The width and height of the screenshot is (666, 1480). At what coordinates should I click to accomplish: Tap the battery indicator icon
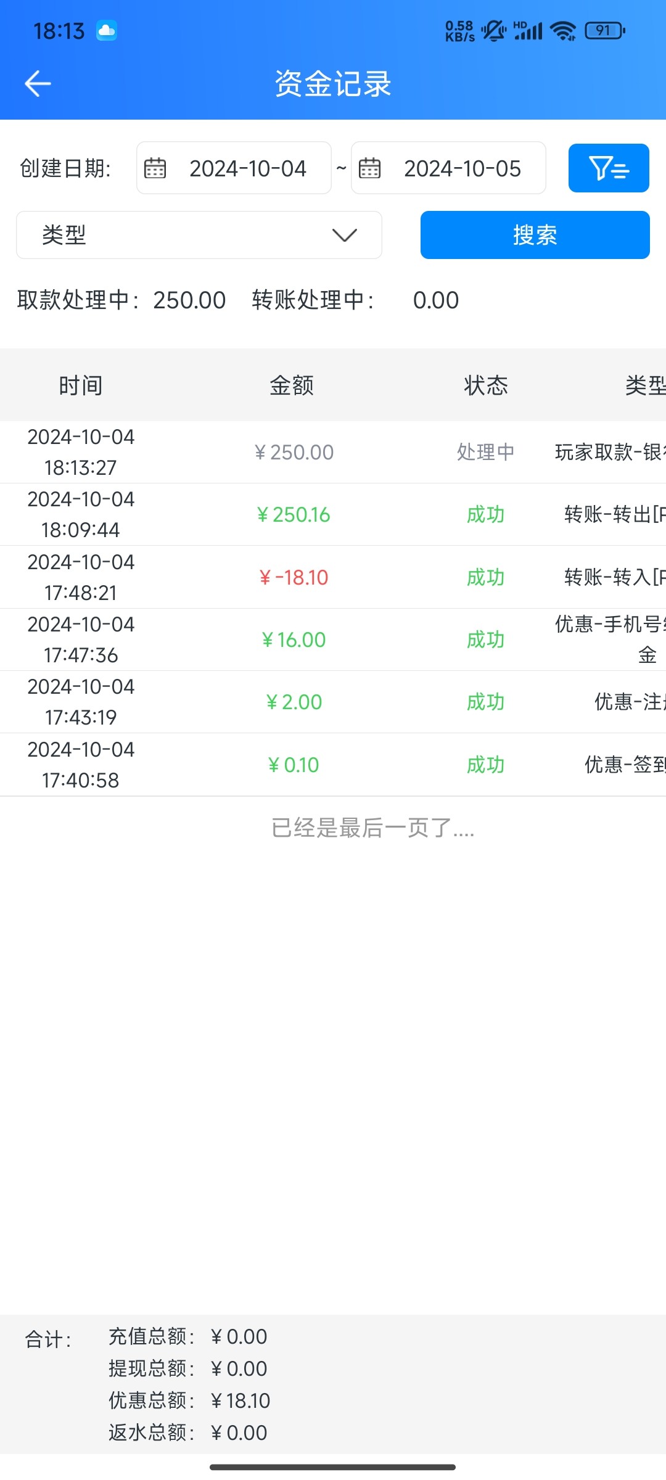click(604, 30)
